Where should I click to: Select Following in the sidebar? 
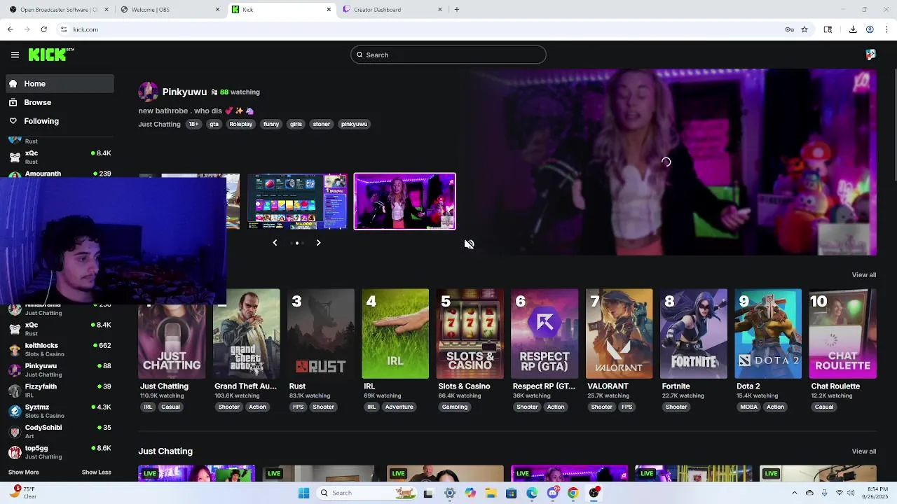coord(60,121)
